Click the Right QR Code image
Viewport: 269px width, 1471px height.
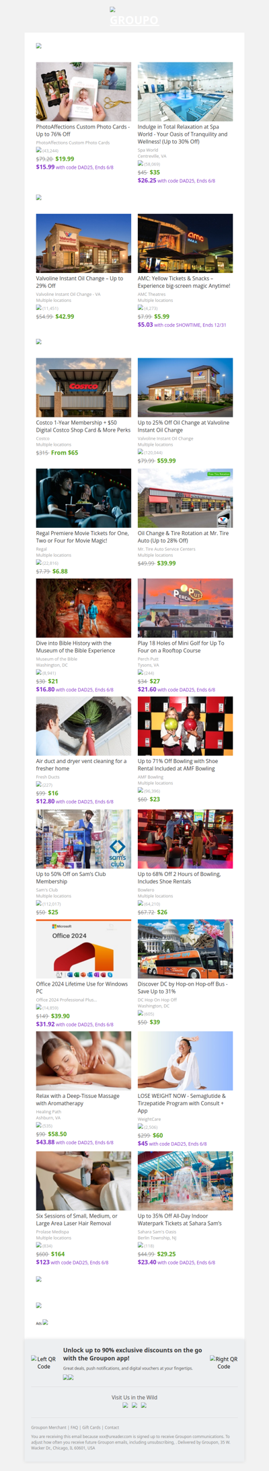point(224,1363)
